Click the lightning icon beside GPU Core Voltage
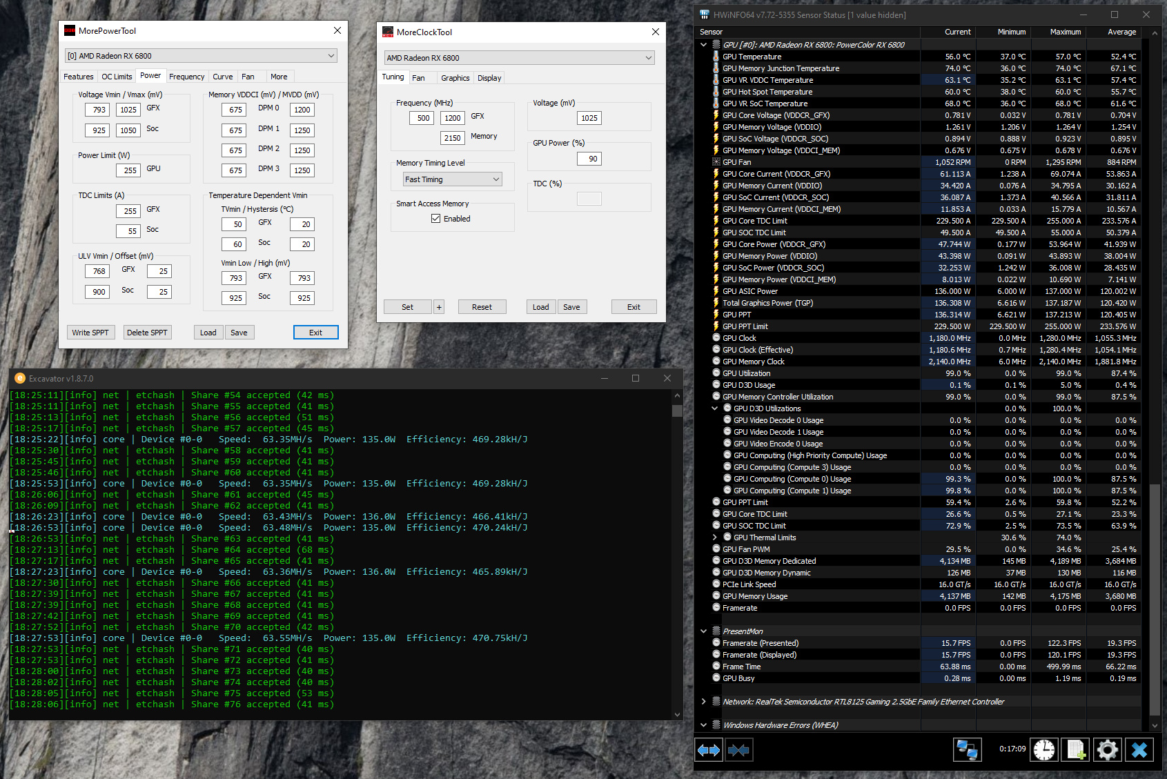 click(716, 115)
